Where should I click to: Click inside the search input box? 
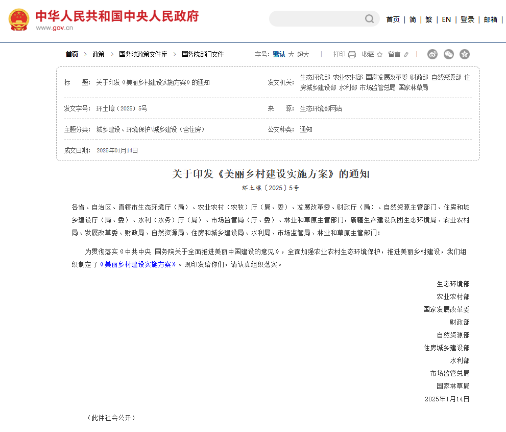317,19
